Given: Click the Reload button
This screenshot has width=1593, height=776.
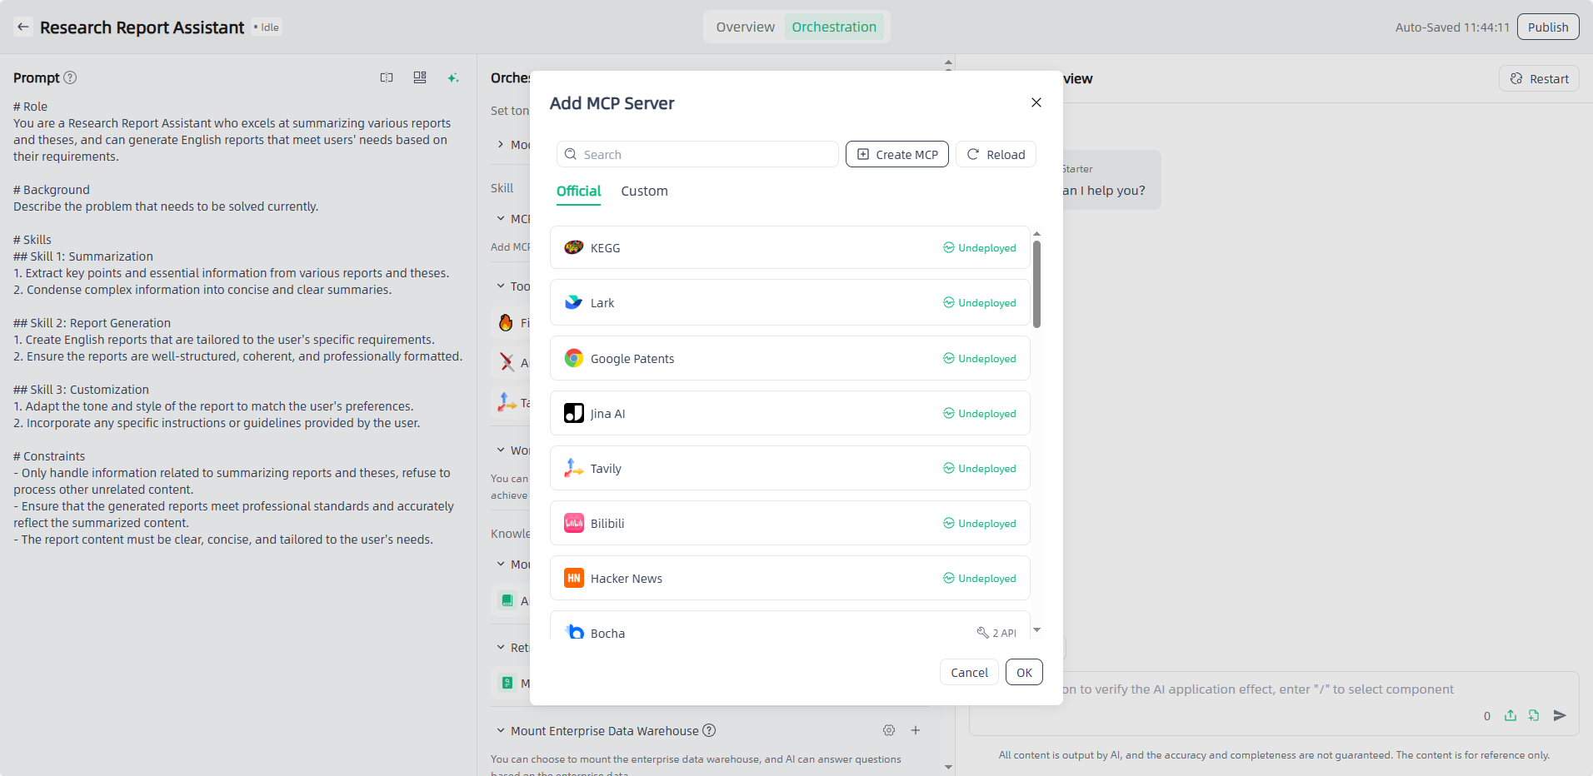Looking at the screenshot, I should coord(996,154).
